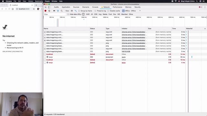
Task: Sort requests by Status column header
Action: pos(97,29)
